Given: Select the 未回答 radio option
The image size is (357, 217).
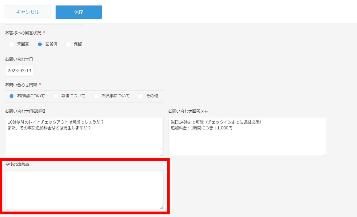Looking at the screenshot, I should (x=11, y=44).
